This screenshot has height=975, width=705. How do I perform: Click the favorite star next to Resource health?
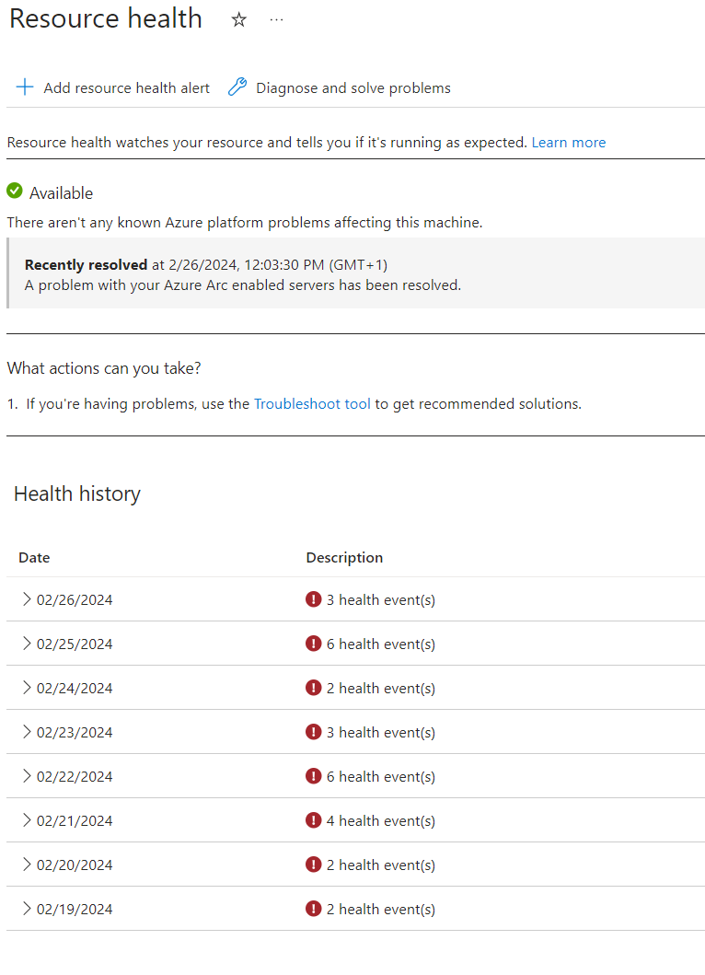(238, 18)
